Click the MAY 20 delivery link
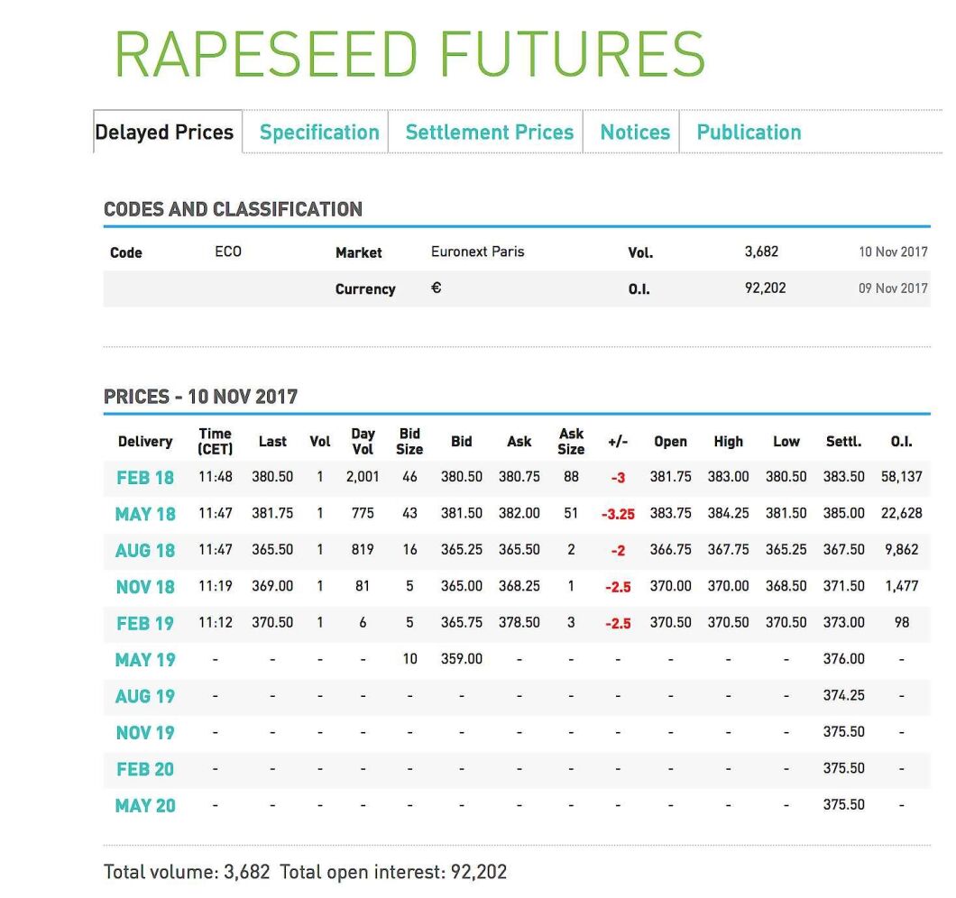This screenshot has height=898, width=956. click(x=145, y=806)
